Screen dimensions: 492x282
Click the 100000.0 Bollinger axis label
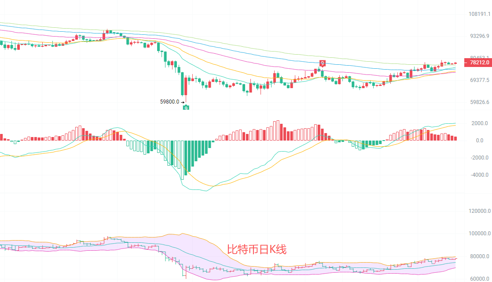479,234
